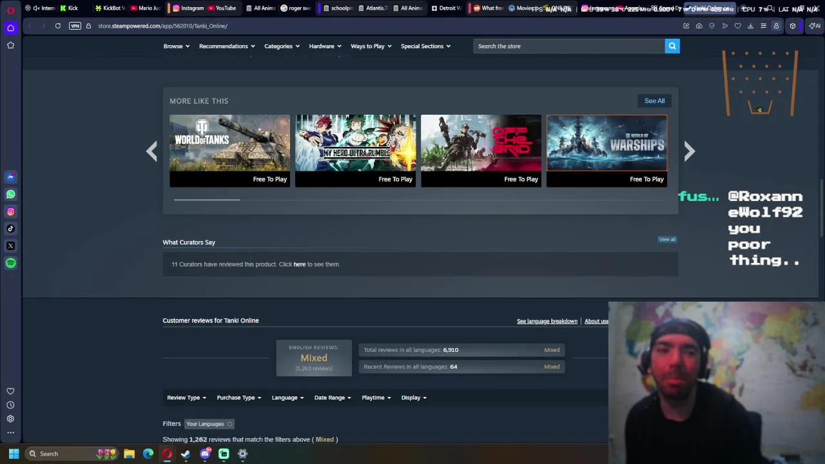Open the Browse menu dropdown
825x464 pixels.
176,46
